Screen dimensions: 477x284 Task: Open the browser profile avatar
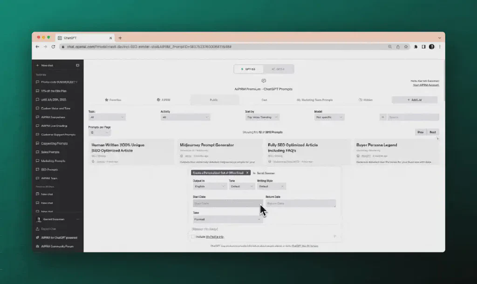coord(431,47)
